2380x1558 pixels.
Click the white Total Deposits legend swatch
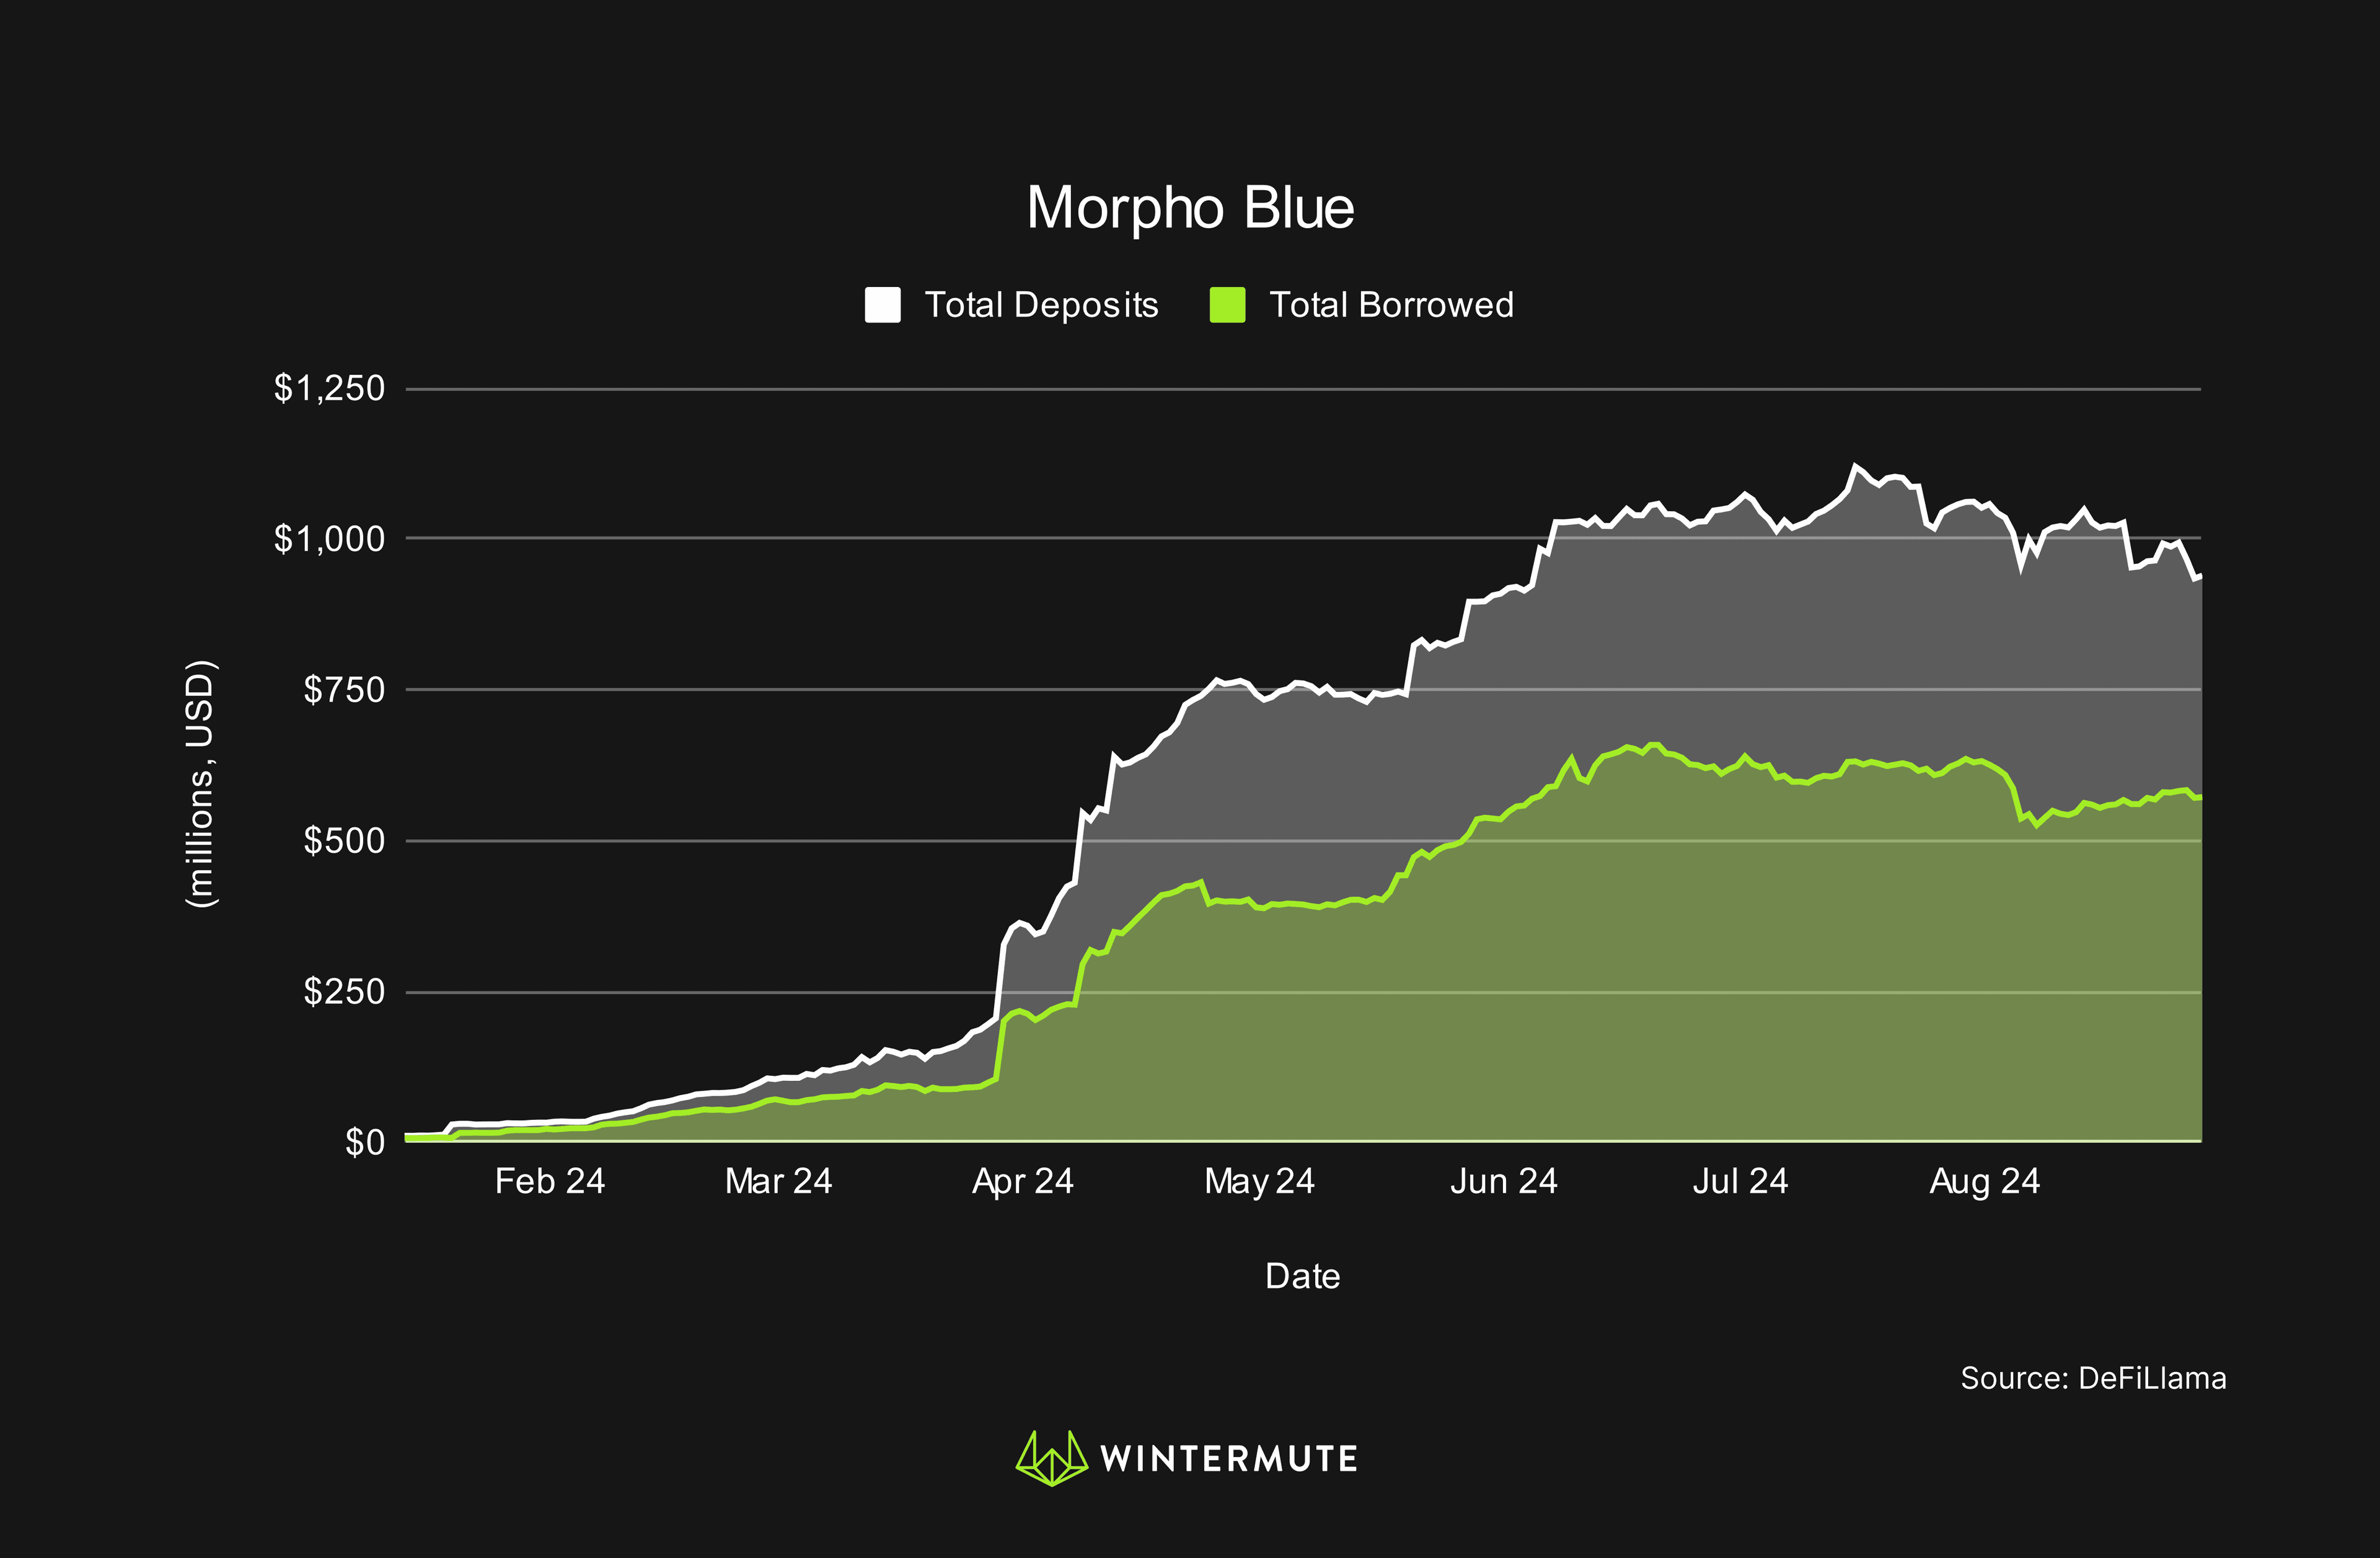point(882,305)
